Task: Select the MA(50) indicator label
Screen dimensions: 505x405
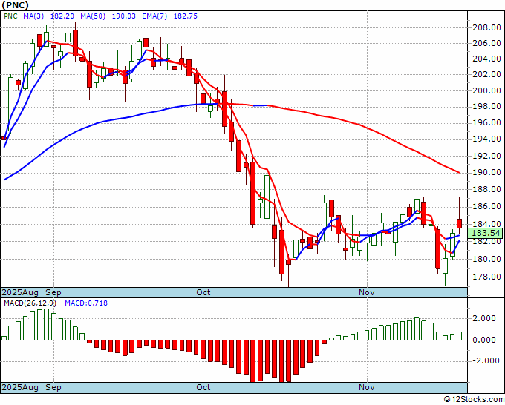Action: coord(93,16)
